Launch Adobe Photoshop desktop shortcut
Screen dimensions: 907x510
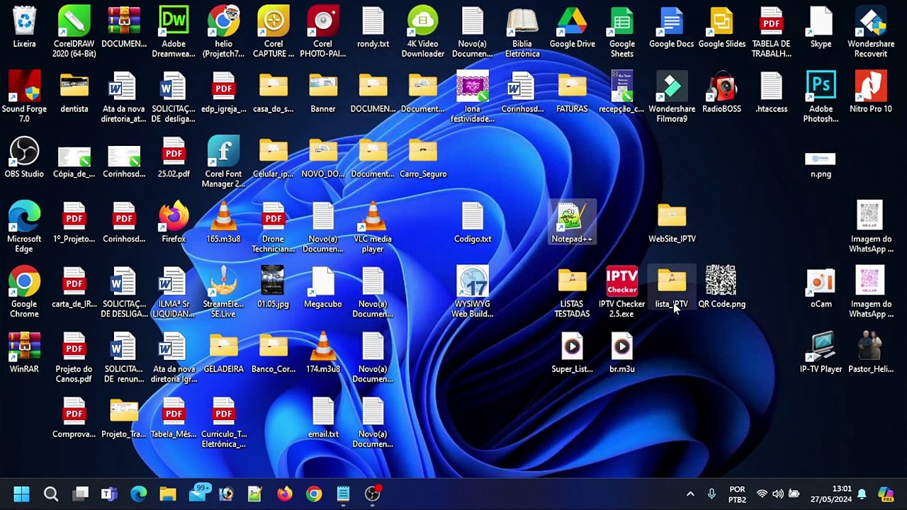point(821,87)
